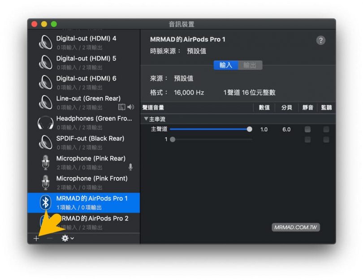Select SPDIF-out (Black Rear) device
Screen dimensions: 363x280
coord(90,142)
